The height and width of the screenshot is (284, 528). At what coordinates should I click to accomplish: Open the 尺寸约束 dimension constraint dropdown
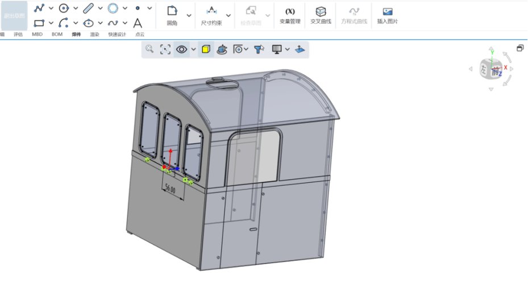[x=228, y=15]
